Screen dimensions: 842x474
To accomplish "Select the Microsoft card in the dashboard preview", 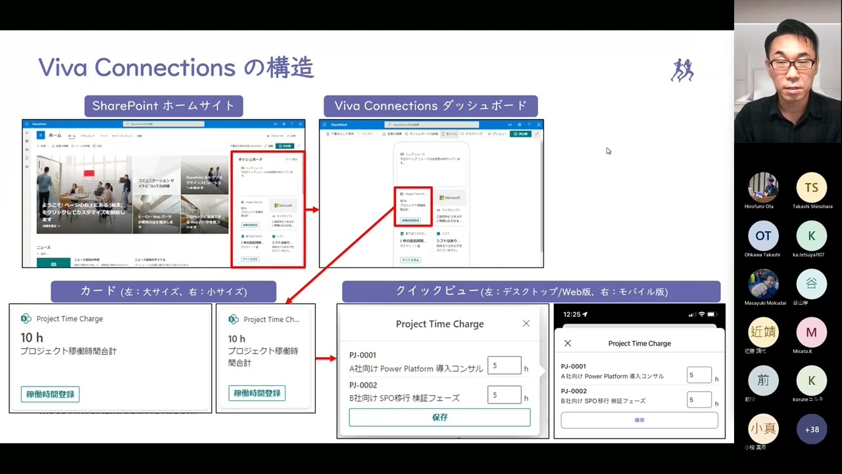I will pos(450,206).
